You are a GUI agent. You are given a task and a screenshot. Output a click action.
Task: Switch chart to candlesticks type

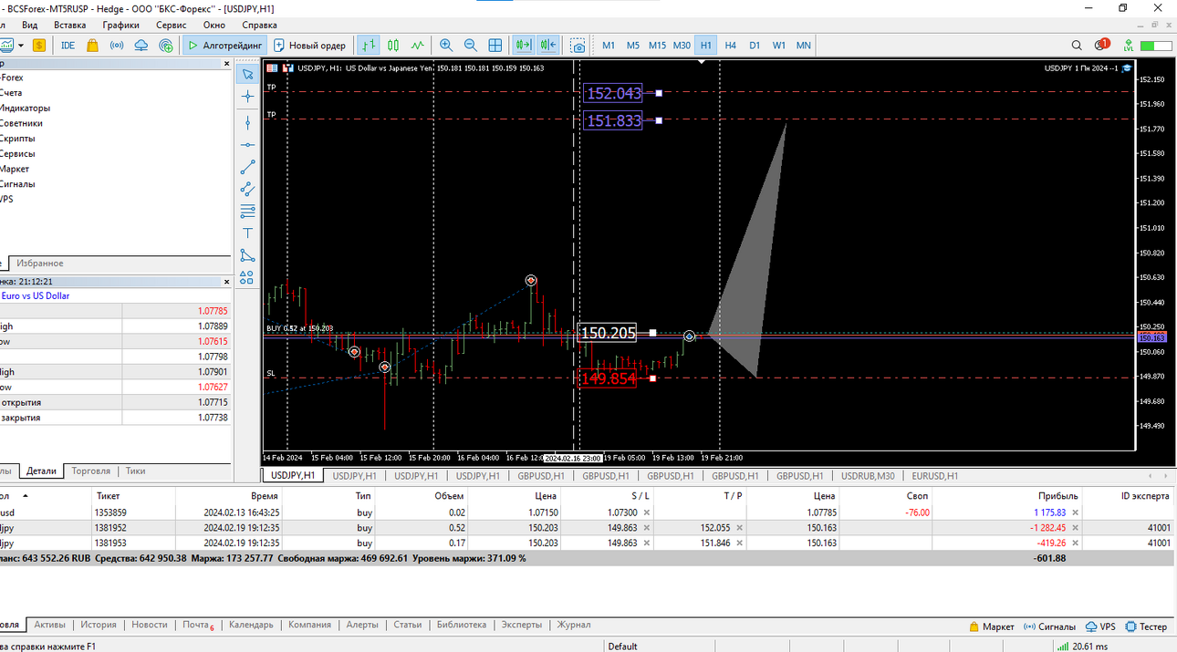(x=393, y=45)
